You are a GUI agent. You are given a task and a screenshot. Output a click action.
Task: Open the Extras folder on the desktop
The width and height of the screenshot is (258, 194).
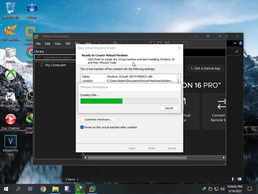click(x=10, y=55)
